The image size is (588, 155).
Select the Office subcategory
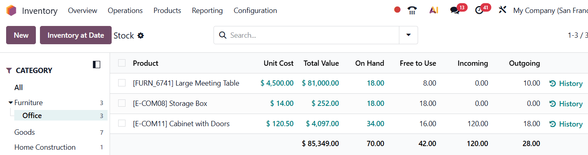[32, 116]
